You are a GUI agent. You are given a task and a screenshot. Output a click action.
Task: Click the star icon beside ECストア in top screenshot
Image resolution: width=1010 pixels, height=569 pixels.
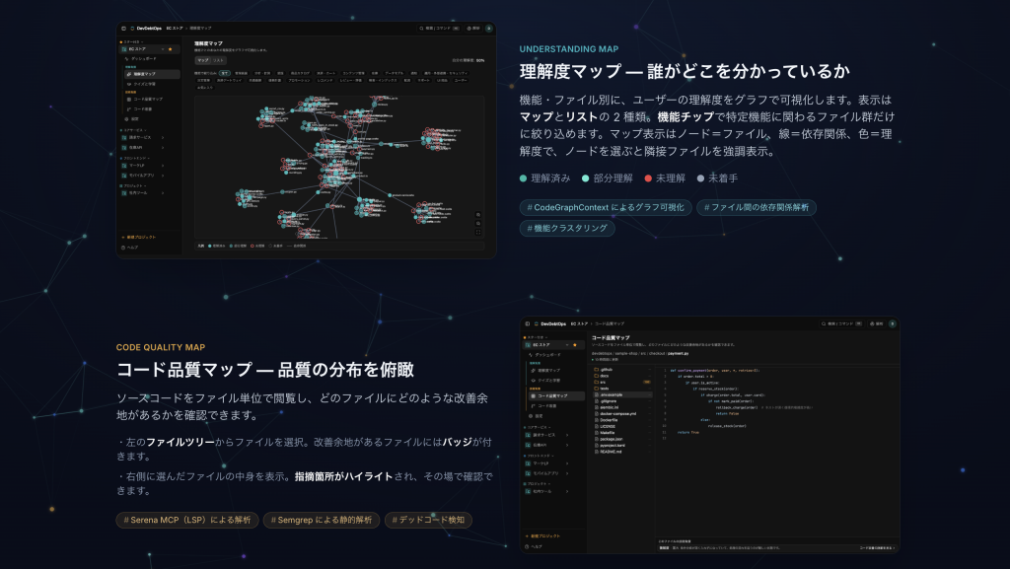pos(170,49)
